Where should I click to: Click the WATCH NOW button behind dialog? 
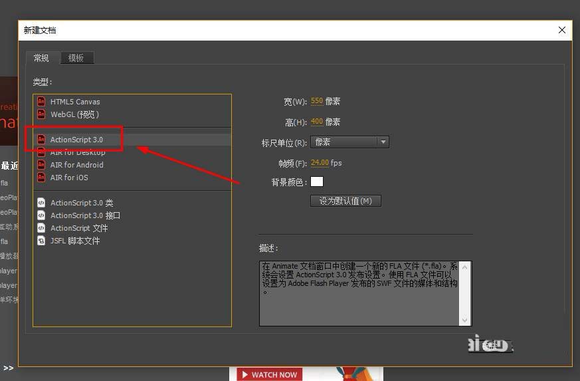point(270,374)
